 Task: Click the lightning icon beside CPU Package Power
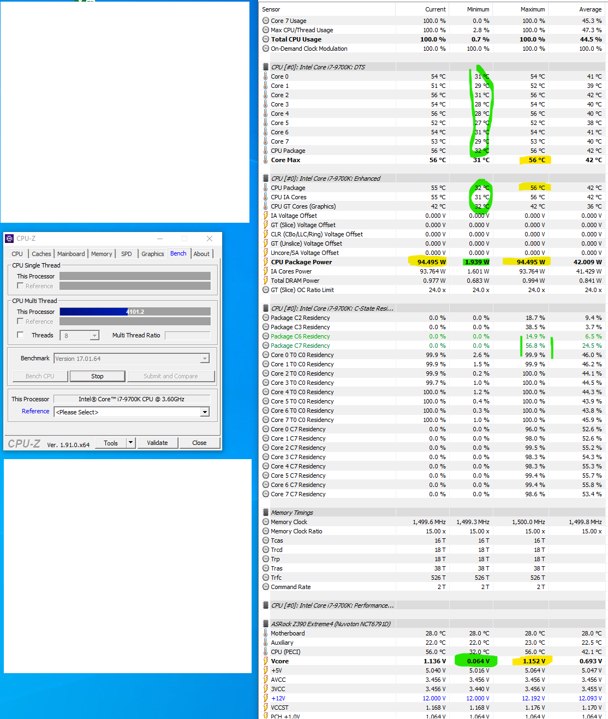pos(266,262)
